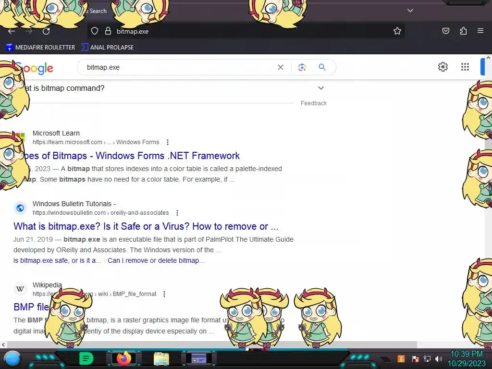Click 'Is bitmap.exe safe, or is it a...' sitelink
Viewport: 492px width, 369px height.
click(58, 260)
